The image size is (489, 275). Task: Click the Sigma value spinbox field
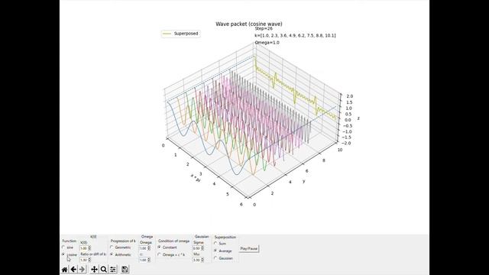pyautogui.click(x=197, y=248)
